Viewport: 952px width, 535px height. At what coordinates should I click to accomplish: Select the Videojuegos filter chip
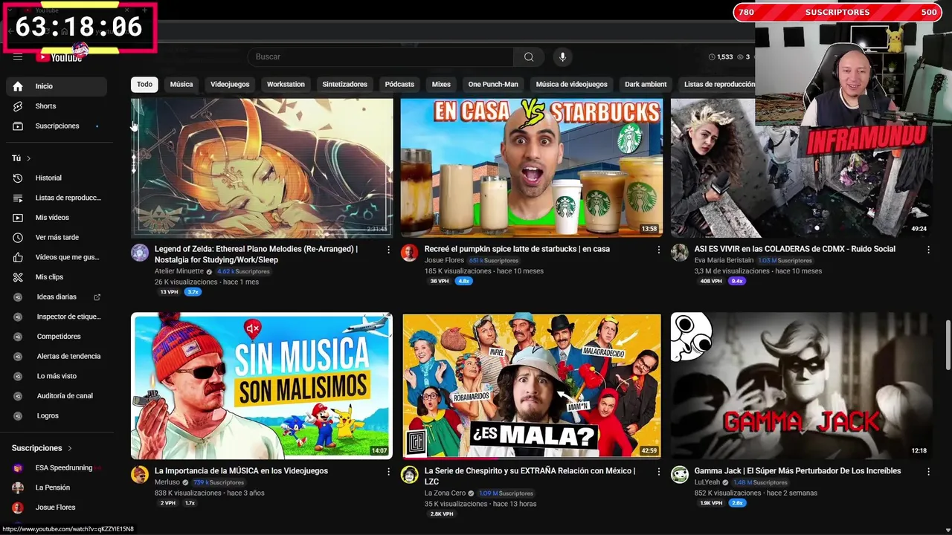coord(230,84)
